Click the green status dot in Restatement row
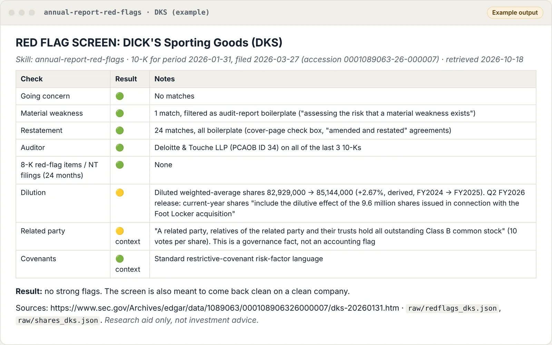The height and width of the screenshot is (345, 552). click(120, 131)
